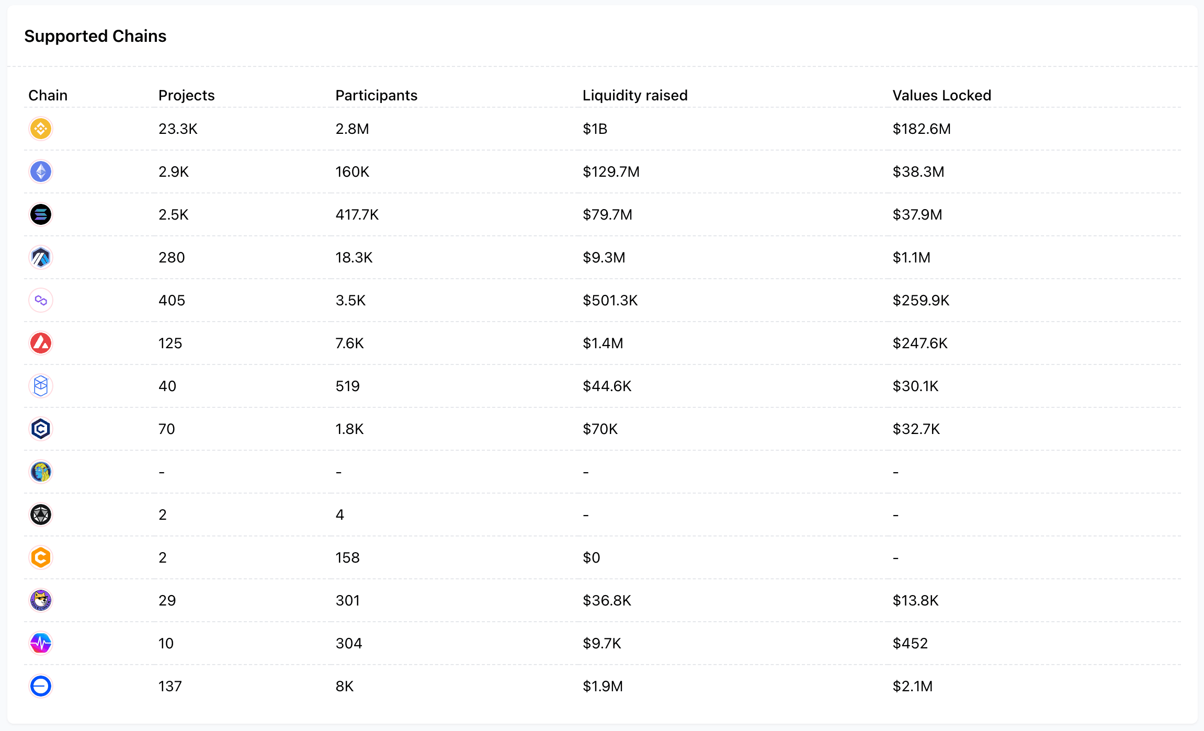Screen dimensions: 1204x731
Task: Click the BNB Chain logo icon
Action: pyautogui.click(x=41, y=129)
